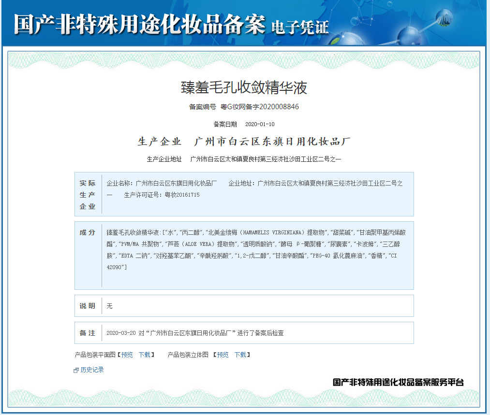Click the 实际生产企业 section label
Screen dimensions: 490x415
click(88, 195)
